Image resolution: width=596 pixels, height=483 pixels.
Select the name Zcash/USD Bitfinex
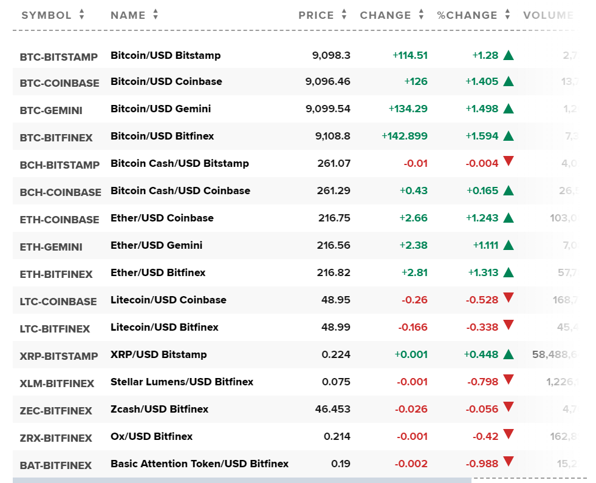point(159,410)
